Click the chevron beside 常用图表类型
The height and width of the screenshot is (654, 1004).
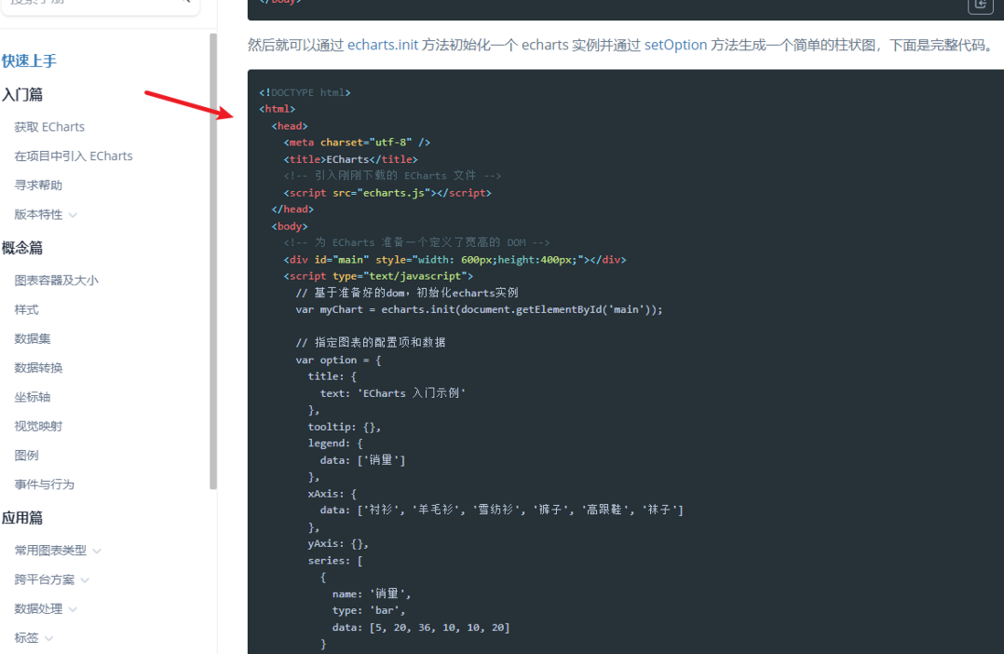[x=97, y=551]
